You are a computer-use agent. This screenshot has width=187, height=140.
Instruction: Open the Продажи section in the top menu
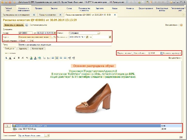pos(39,8)
